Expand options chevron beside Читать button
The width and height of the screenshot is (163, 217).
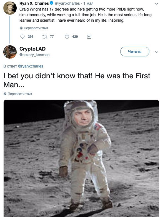(x=157, y=52)
